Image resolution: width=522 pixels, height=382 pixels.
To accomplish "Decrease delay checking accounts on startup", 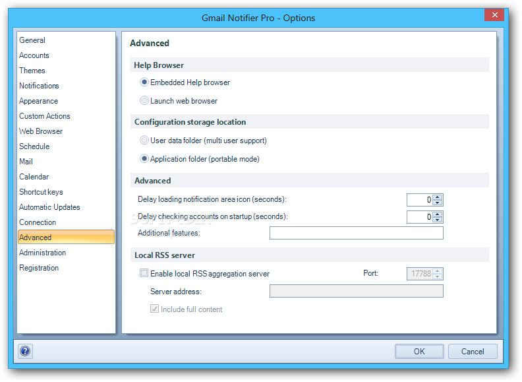I will point(438,220).
